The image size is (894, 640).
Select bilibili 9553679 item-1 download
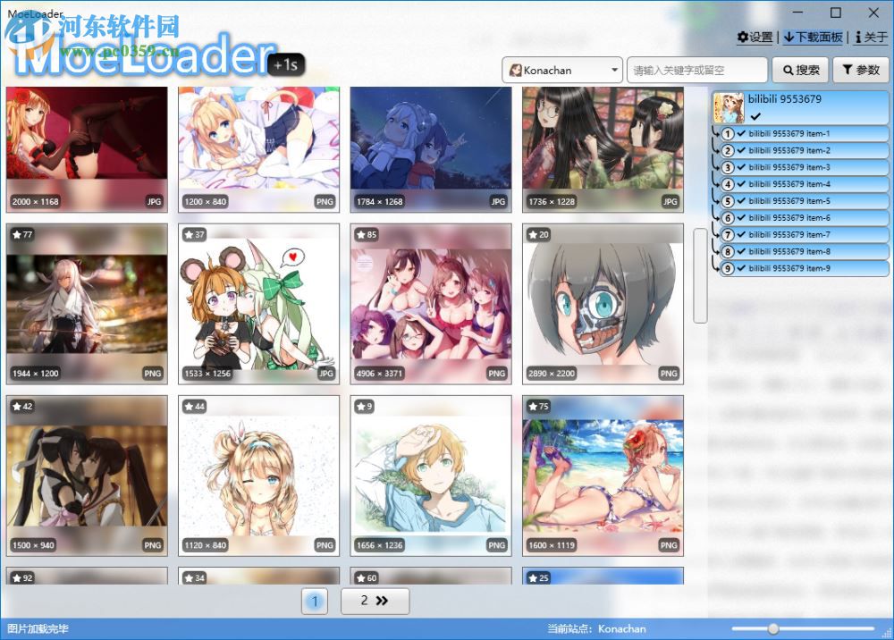coord(804,134)
